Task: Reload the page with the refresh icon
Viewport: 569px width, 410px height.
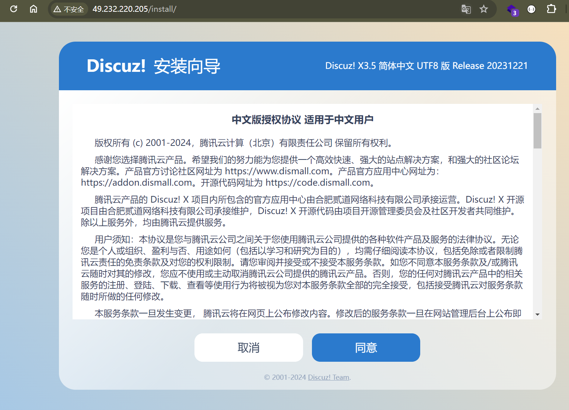Action: tap(14, 9)
